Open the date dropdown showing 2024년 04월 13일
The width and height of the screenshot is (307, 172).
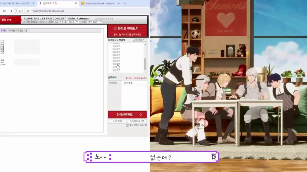coord(66,22)
